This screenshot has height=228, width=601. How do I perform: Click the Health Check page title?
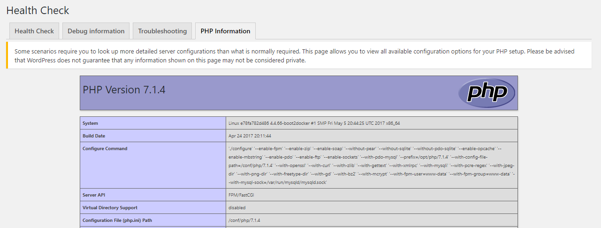coord(38,10)
